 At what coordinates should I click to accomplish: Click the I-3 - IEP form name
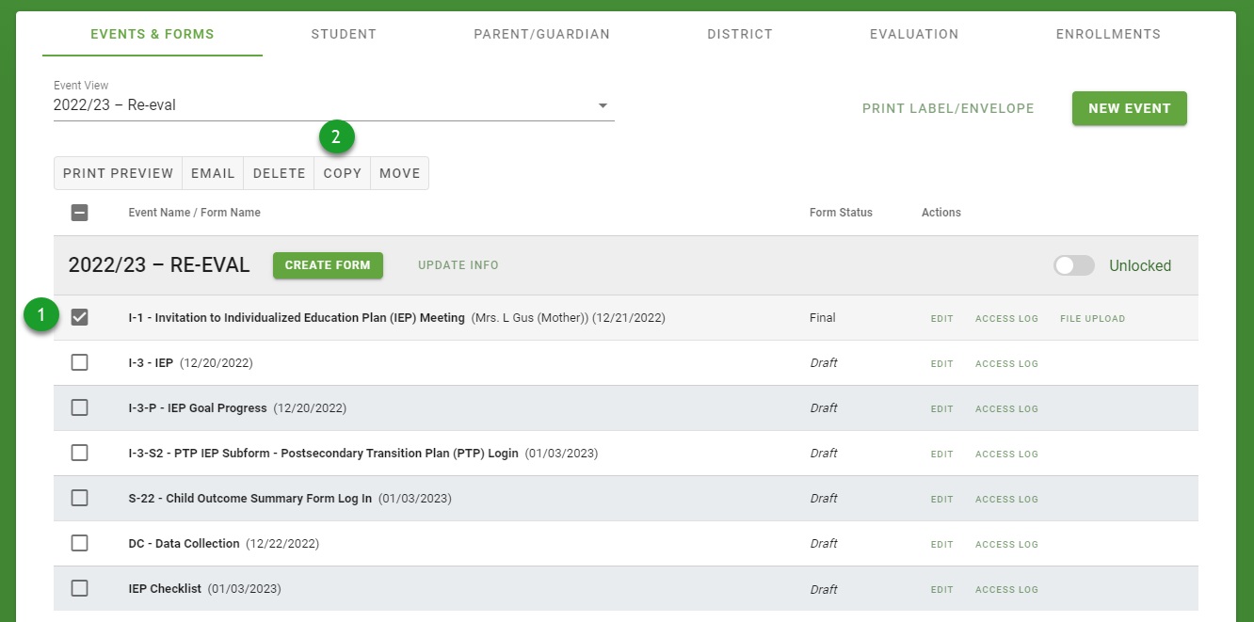[151, 363]
